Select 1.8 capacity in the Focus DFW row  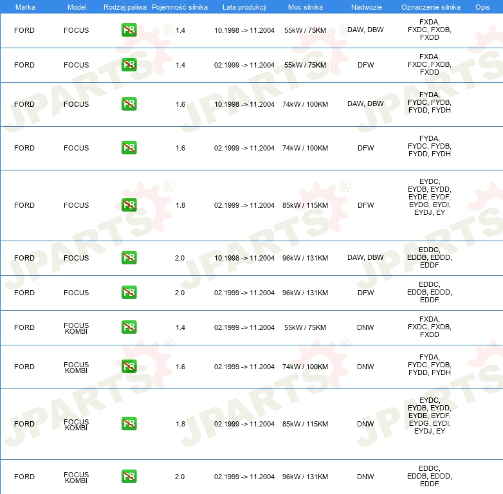(180, 205)
